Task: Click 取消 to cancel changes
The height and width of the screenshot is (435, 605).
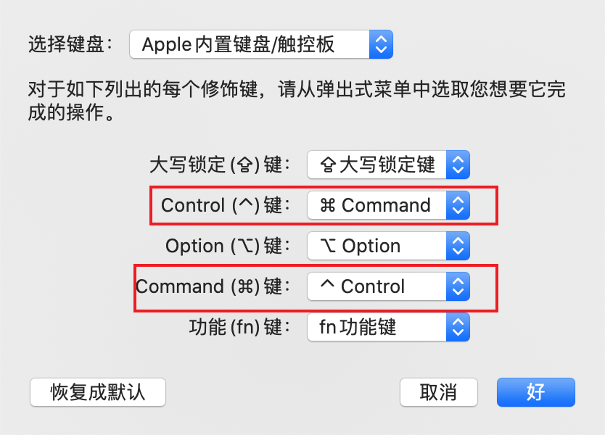Action: [x=438, y=392]
